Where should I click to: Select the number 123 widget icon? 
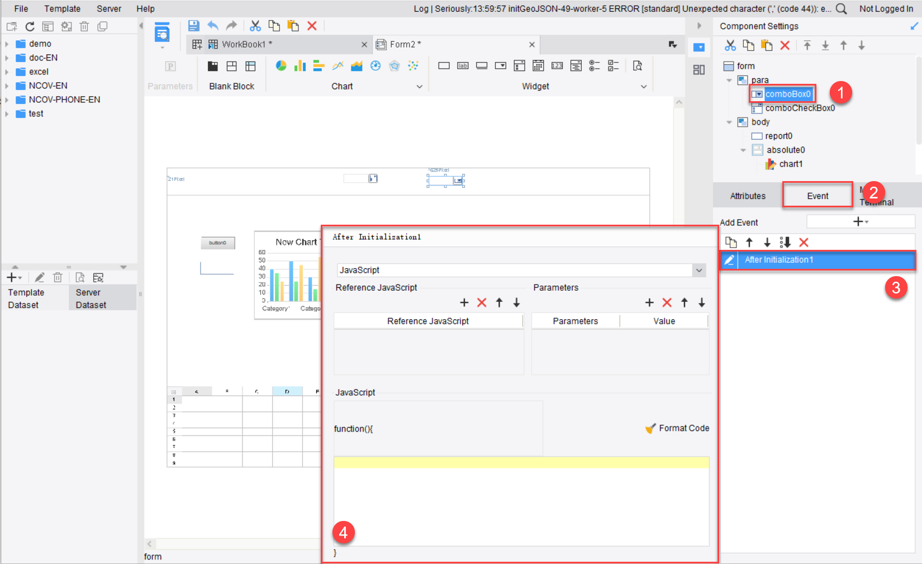[557, 66]
